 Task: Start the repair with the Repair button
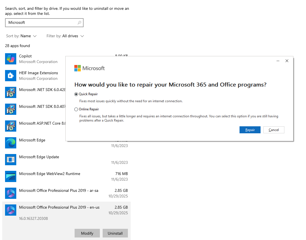click(250, 130)
